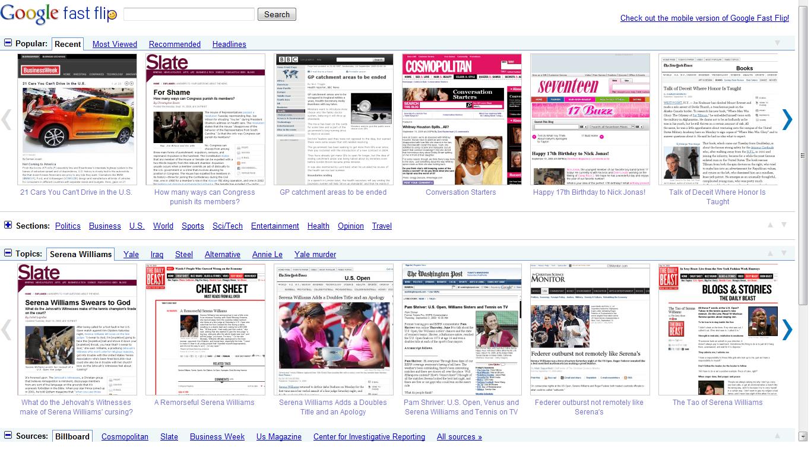Switch to Recommended tab

coord(175,44)
